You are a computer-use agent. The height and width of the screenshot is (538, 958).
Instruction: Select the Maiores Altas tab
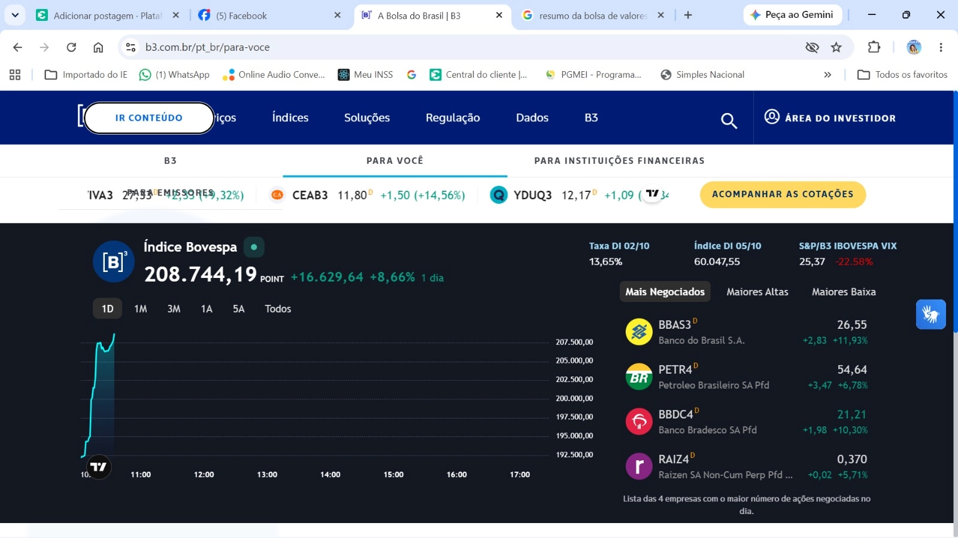(757, 292)
